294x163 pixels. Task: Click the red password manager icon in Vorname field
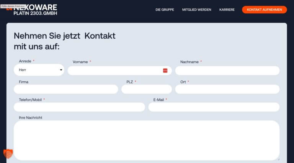coord(165,71)
